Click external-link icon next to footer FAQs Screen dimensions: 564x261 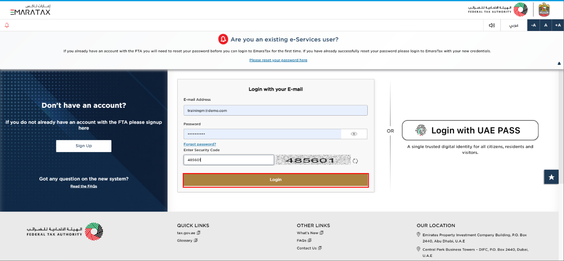click(310, 240)
